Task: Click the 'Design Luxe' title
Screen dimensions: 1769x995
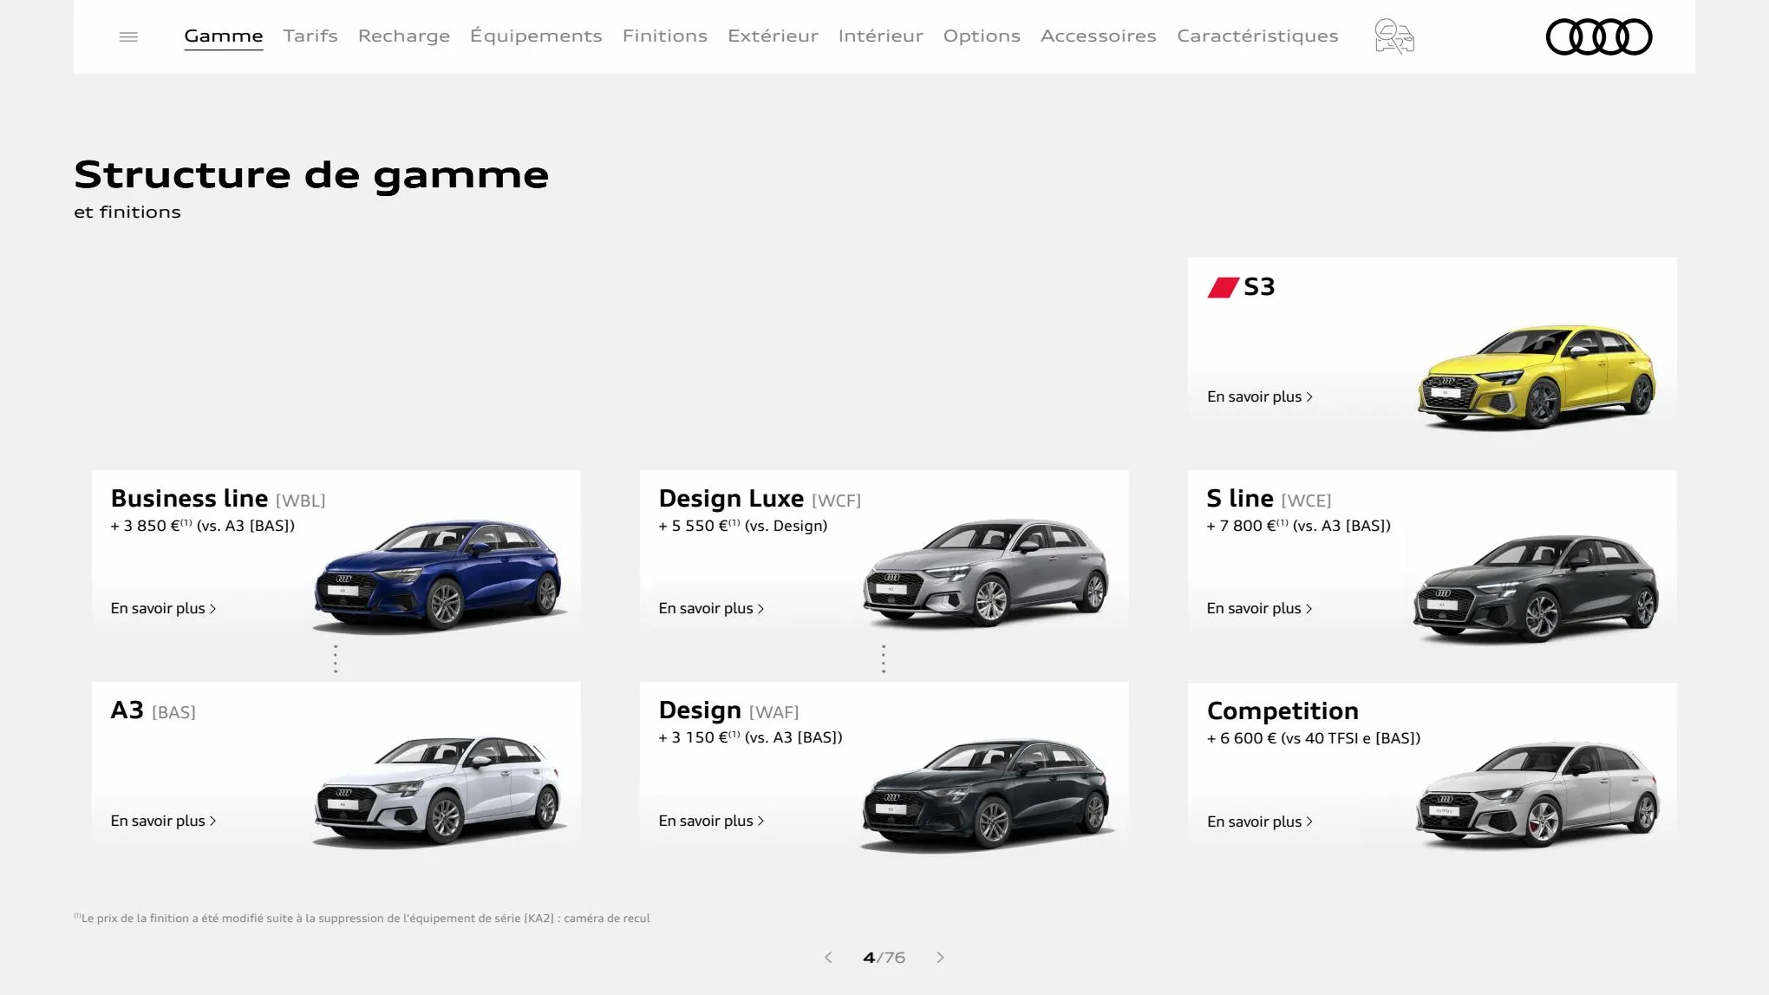Action: [731, 499]
